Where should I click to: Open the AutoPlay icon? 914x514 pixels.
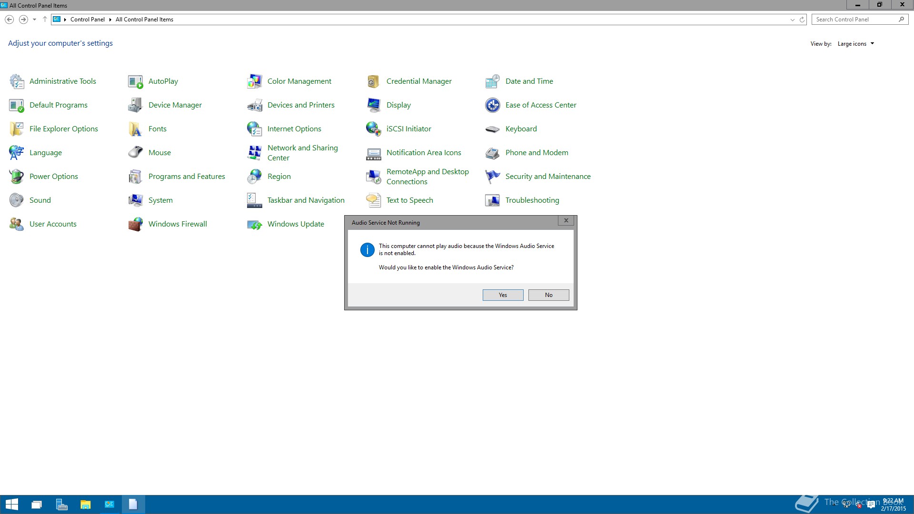pyautogui.click(x=136, y=81)
